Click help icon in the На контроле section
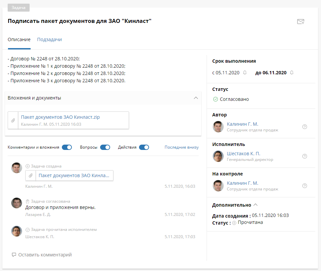Viewport: 321px width, 271px height. click(x=304, y=186)
